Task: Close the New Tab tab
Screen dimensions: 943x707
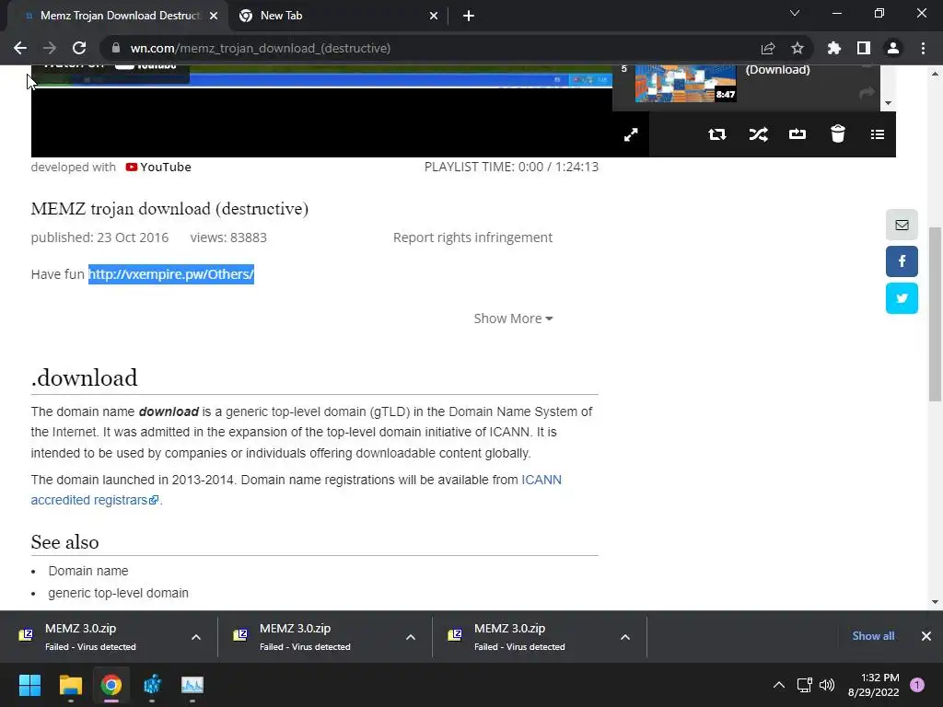Action: [x=434, y=16]
